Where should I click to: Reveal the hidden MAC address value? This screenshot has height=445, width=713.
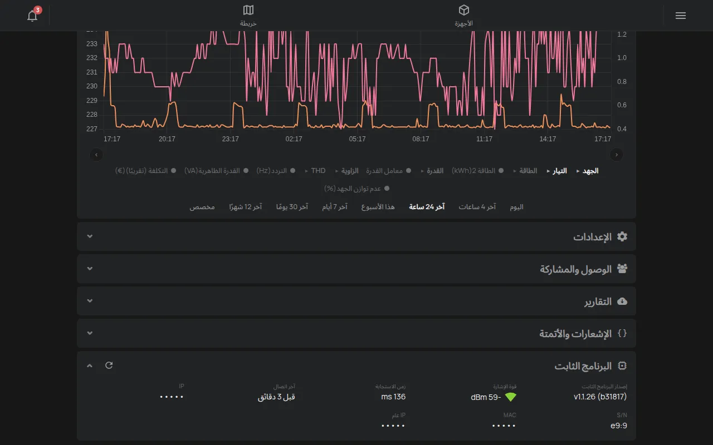pyautogui.click(x=504, y=426)
